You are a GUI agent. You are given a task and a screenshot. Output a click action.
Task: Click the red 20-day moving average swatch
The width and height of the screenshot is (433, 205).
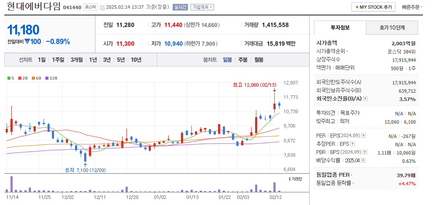tap(20, 78)
